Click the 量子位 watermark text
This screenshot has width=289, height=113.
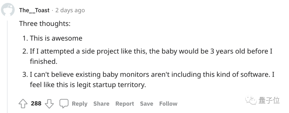tap(269, 101)
